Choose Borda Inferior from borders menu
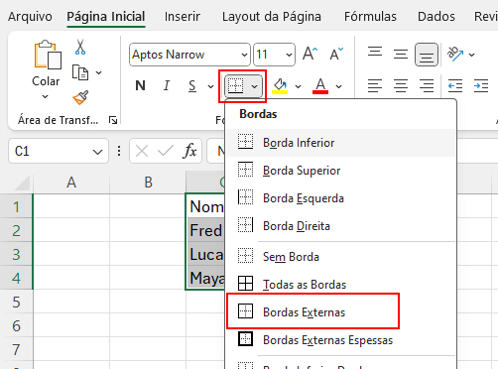 [x=340, y=143]
